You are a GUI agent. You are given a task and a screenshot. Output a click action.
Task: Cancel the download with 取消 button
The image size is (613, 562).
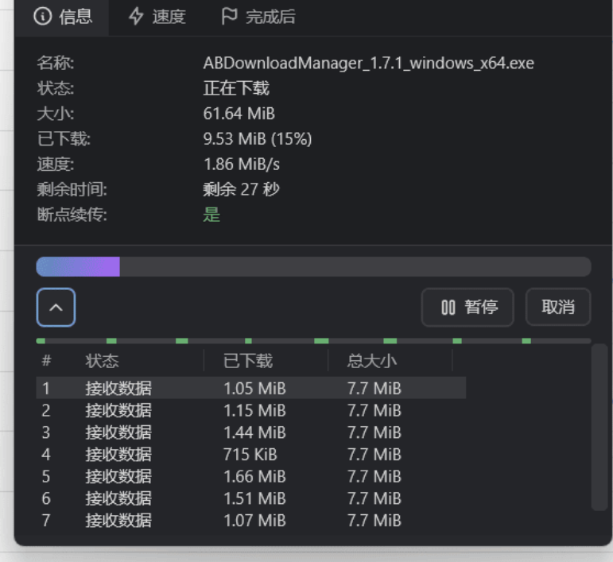557,307
